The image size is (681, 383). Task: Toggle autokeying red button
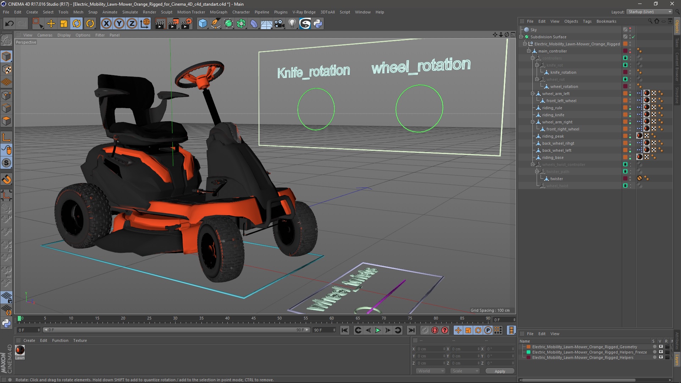point(435,330)
